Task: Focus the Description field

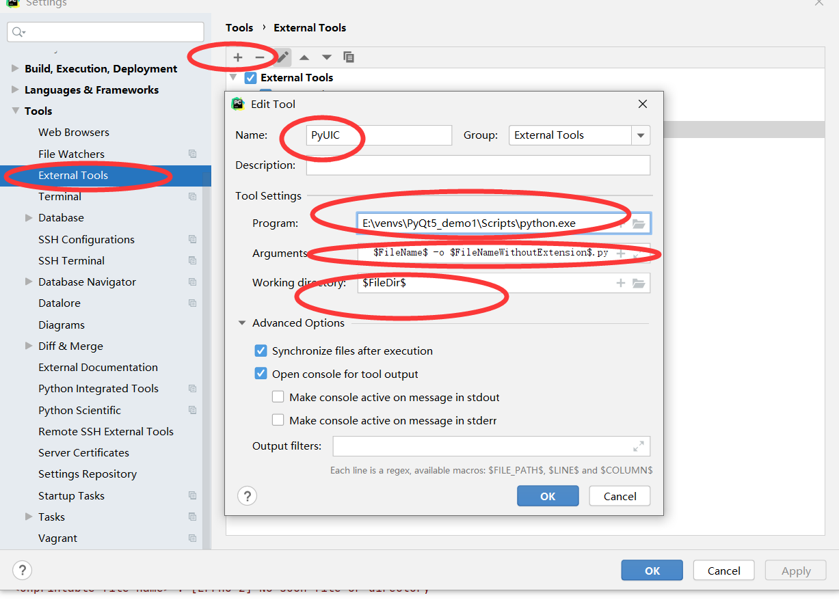Action: (478, 165)
